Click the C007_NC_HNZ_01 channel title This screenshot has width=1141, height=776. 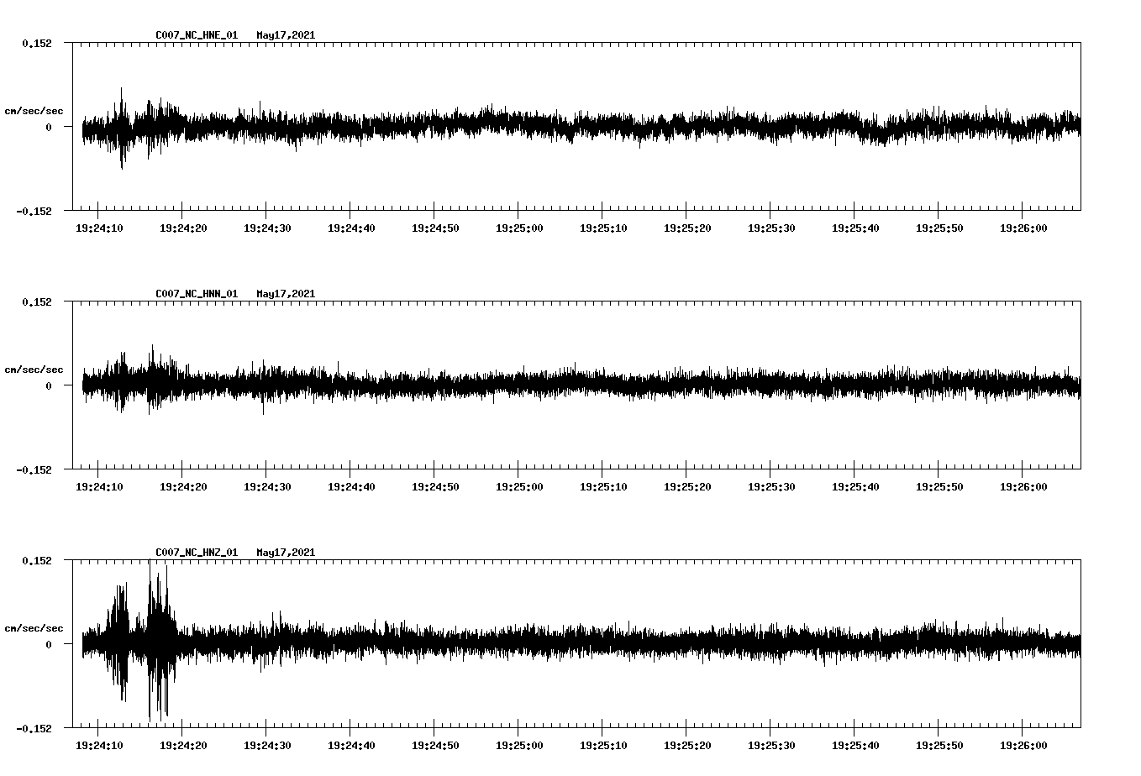coord(197,553)
